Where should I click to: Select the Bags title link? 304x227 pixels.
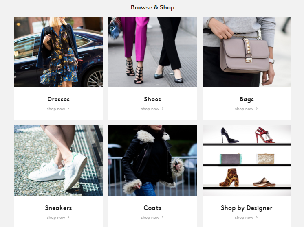(247, 100)
